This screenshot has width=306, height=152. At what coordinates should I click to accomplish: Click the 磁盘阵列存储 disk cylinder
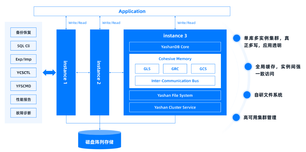point(100,140)
